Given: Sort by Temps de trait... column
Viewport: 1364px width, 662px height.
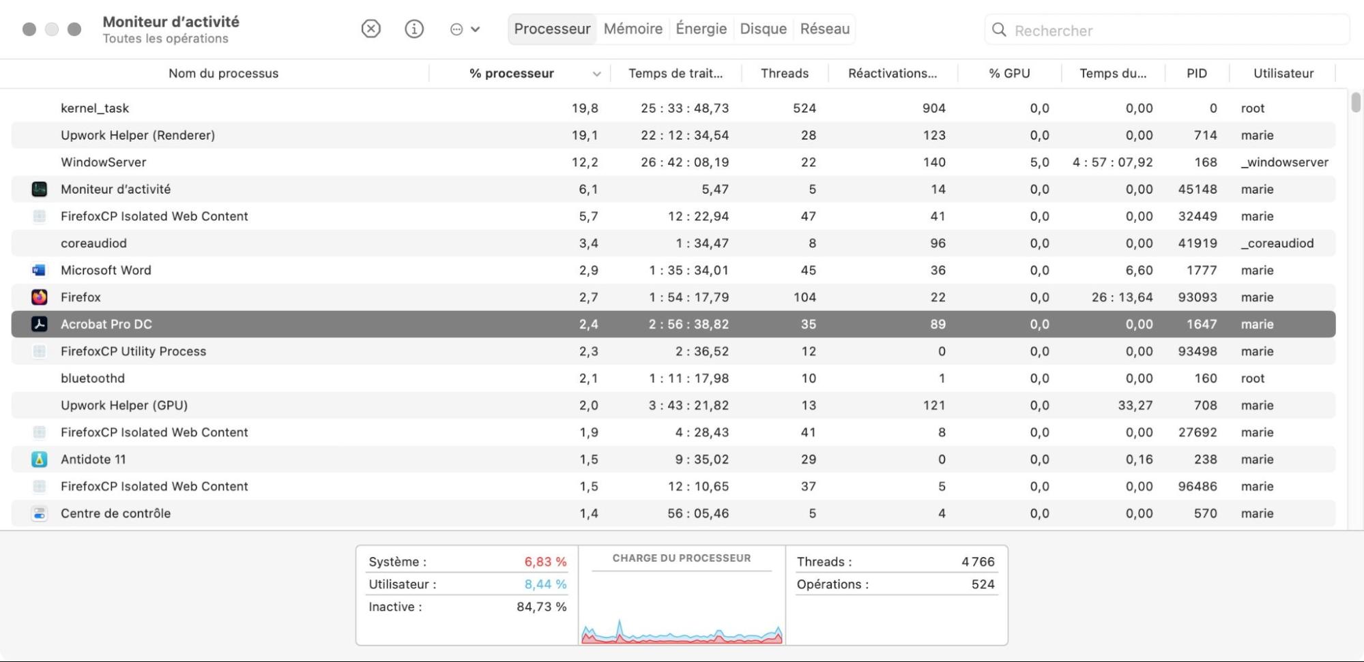Looking at the screenshot, I should click(x=675, y=73).
